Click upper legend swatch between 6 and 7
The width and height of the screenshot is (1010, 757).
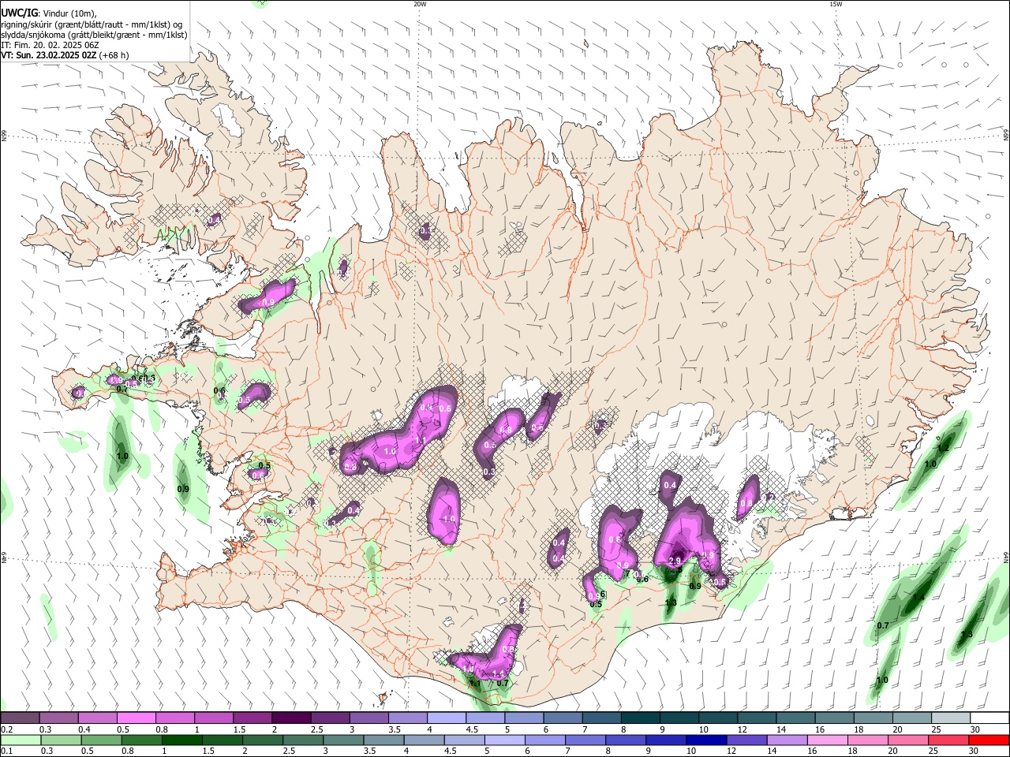coord(562,718)
